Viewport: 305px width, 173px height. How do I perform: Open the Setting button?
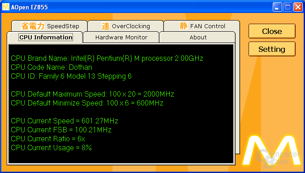272,49
